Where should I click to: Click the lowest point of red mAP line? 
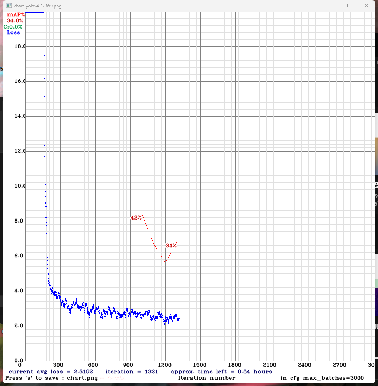165,263
